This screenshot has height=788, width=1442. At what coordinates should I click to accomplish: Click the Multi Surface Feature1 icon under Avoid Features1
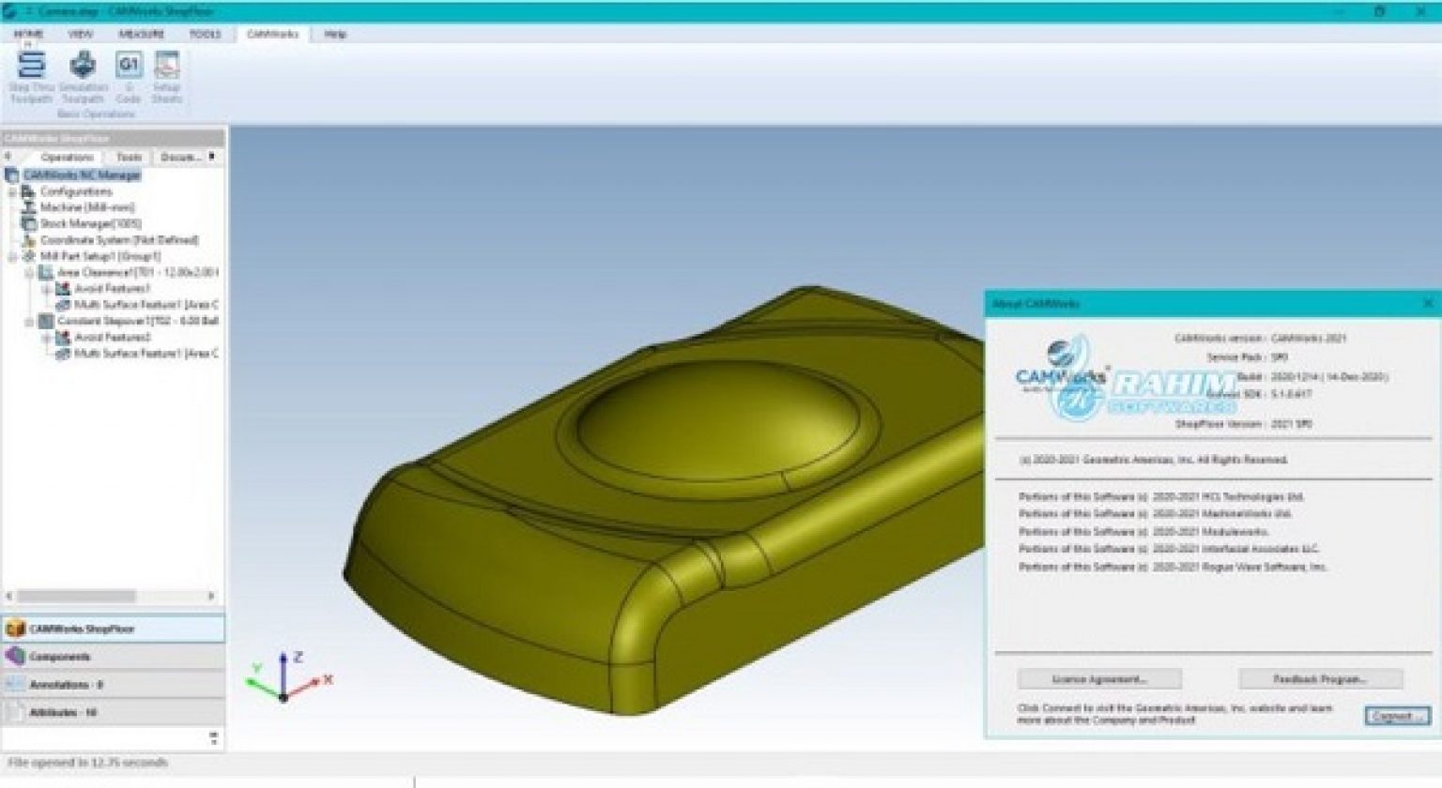tap(63, 305)
